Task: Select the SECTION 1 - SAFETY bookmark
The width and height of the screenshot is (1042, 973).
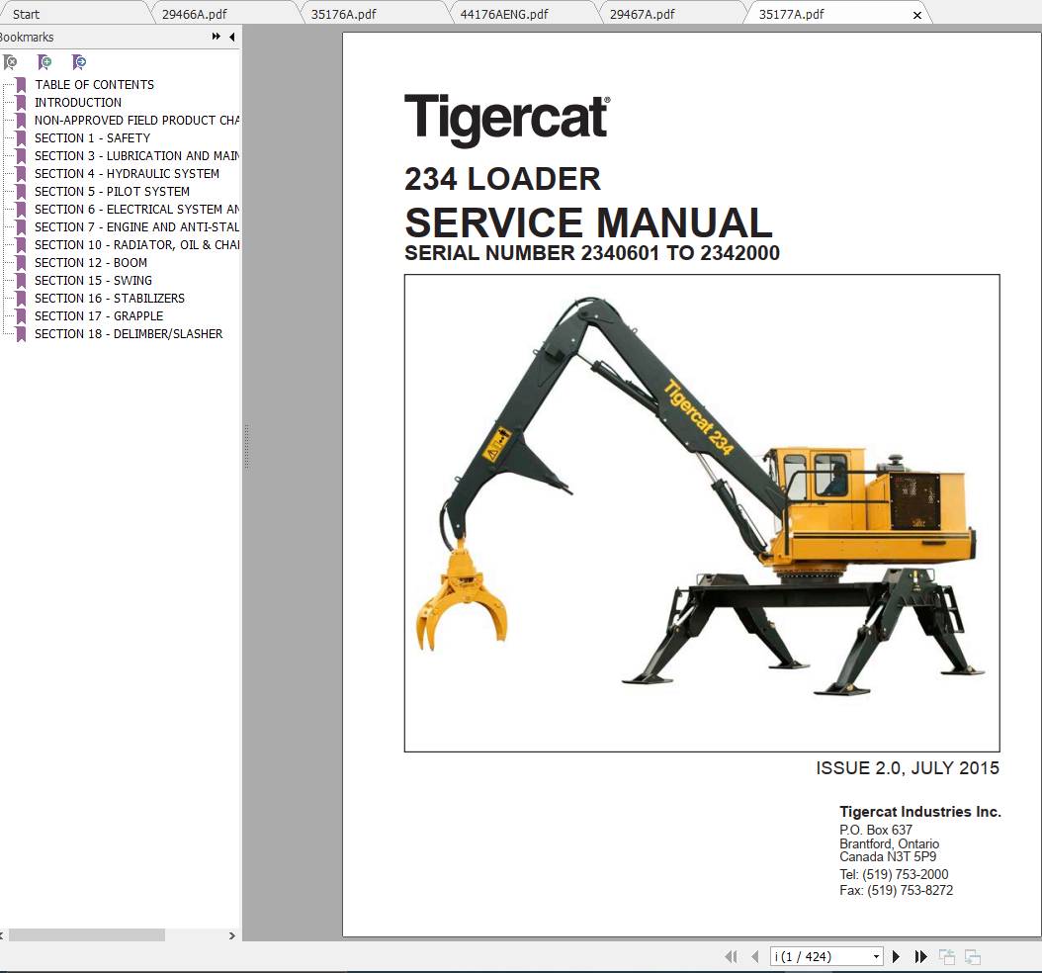Action: pos(92,137)
